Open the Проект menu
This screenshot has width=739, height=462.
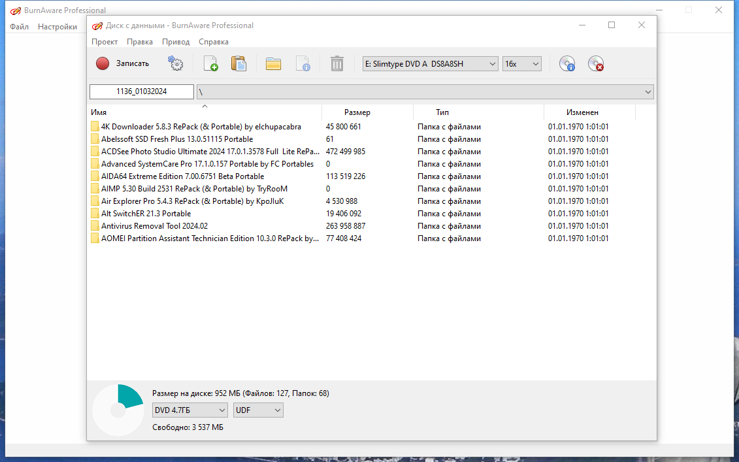tap(105, 41)
